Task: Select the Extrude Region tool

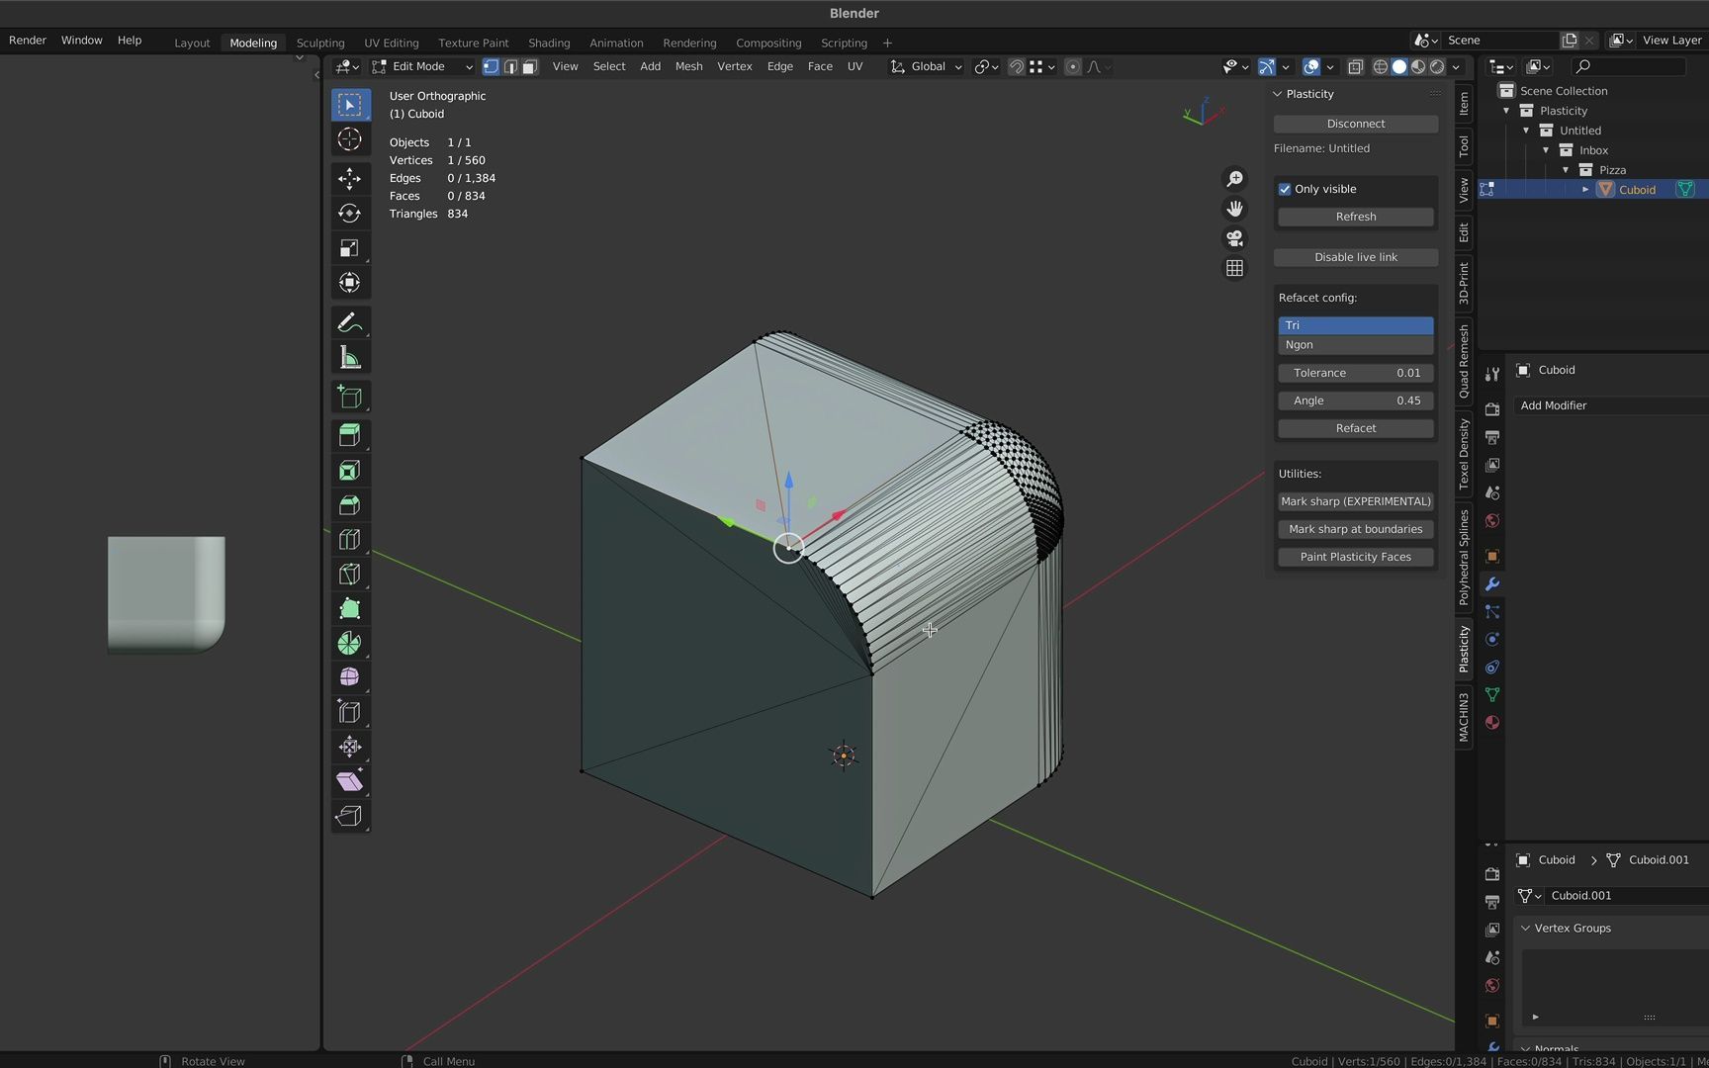Action: click(349, 435)
